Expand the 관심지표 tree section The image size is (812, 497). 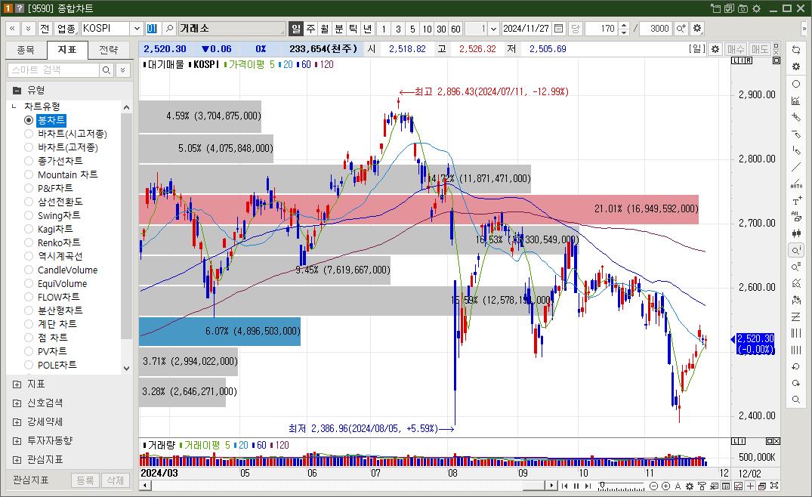click(x=17, y=460)
